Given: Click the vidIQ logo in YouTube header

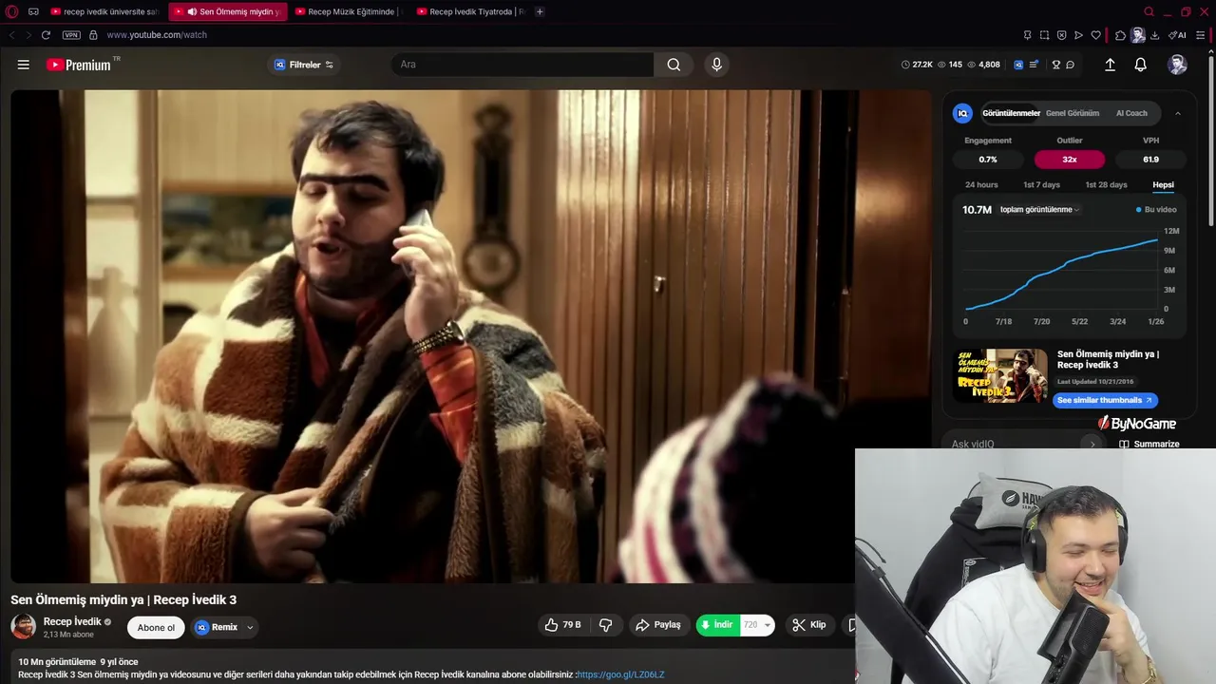Looking at the screenshot, I should (1018, 65).
